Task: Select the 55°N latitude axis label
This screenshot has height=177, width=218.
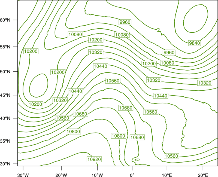Action: pos(5,47)
